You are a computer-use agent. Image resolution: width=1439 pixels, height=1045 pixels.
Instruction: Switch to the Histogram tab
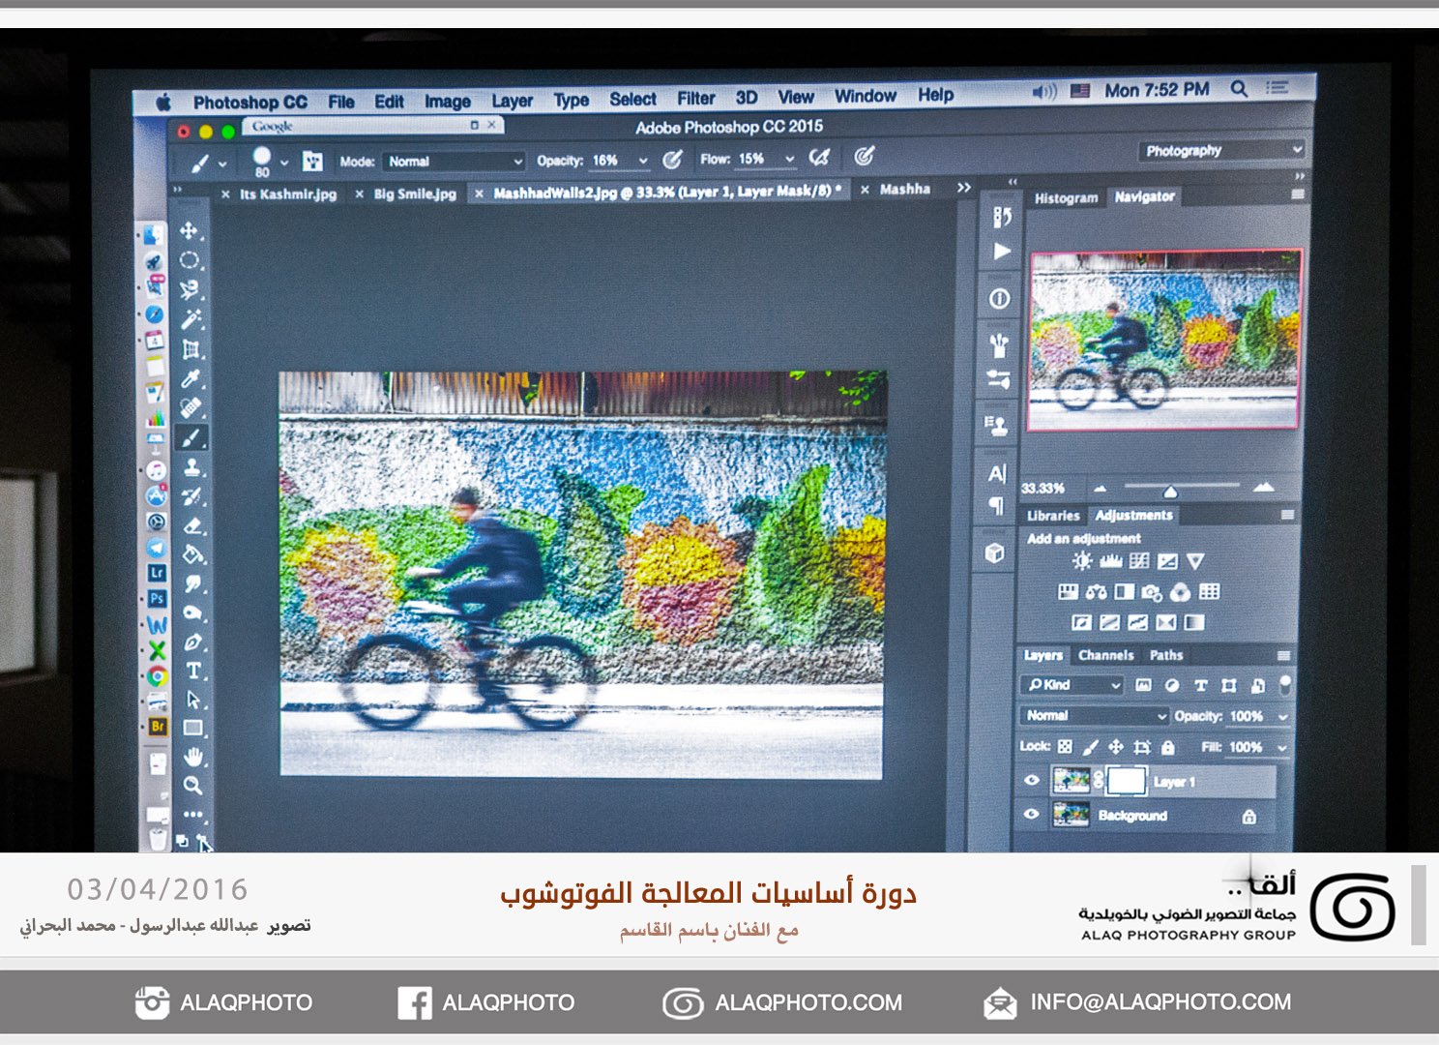(1066, 198)
